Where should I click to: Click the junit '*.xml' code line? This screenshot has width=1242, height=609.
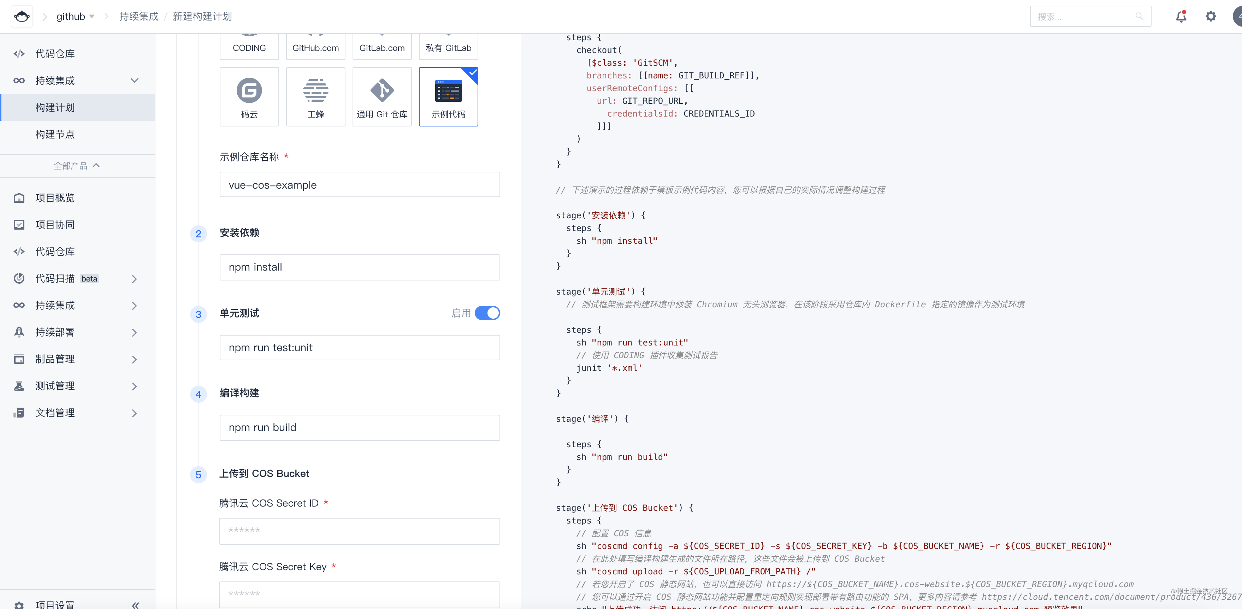point(609,368)
